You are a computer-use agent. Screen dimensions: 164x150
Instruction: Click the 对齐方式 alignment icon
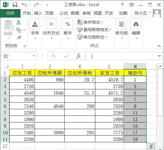[x=51, y=24]
